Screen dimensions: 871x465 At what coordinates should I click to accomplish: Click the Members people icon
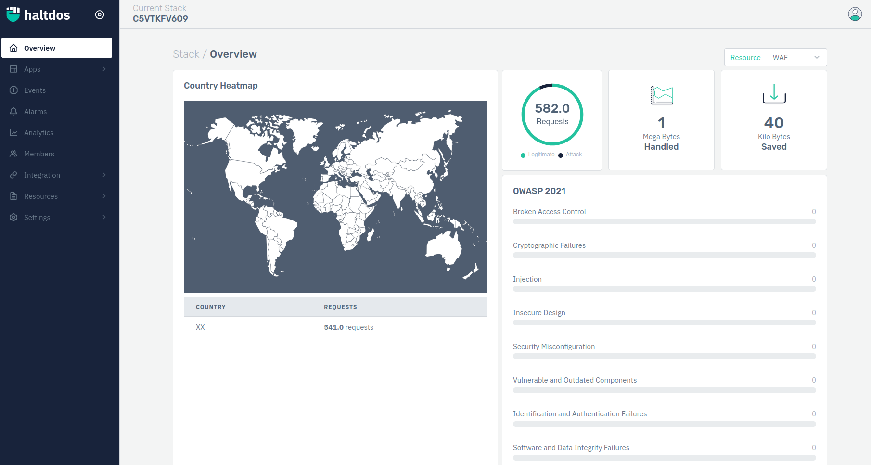click(13, 154)
